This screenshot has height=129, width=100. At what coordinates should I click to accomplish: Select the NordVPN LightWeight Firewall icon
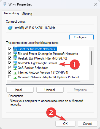coord(15,63)
